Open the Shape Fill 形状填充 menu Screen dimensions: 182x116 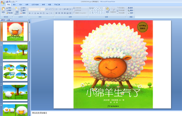[x=121, y=8]
